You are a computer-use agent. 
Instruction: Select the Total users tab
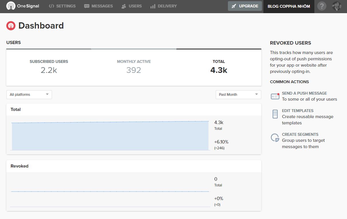[219, 67]
